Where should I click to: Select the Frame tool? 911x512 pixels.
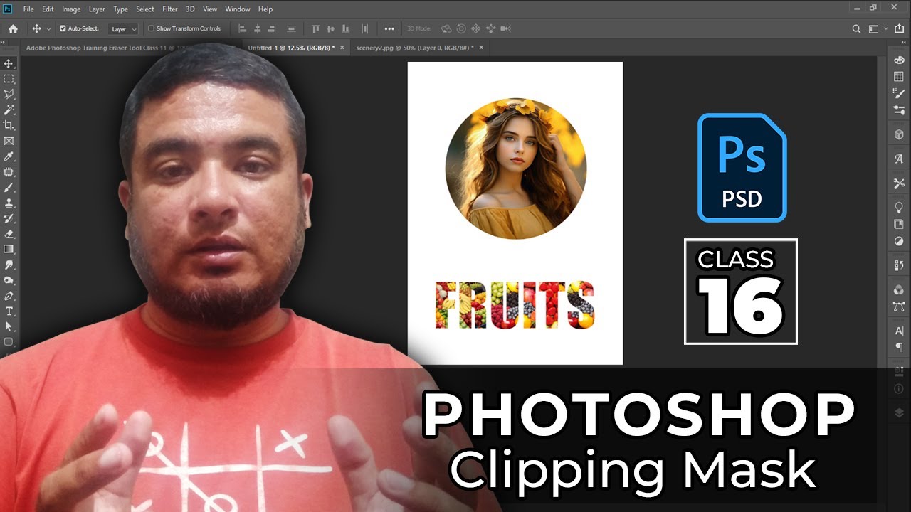(9, 141)
